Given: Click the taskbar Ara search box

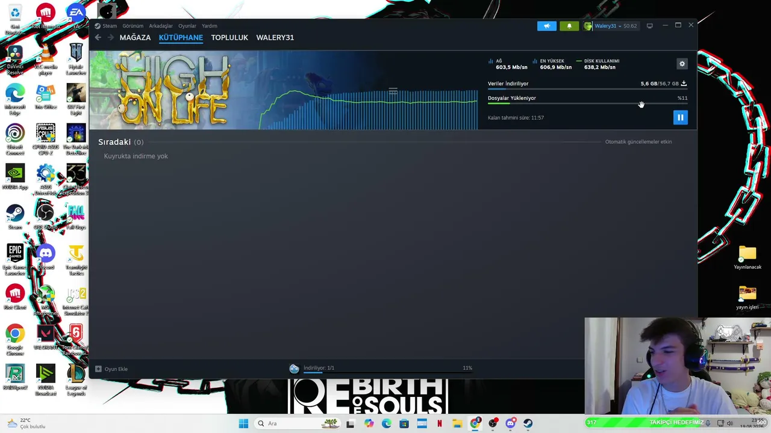Looking at the screenshot, I should [298, 423].
